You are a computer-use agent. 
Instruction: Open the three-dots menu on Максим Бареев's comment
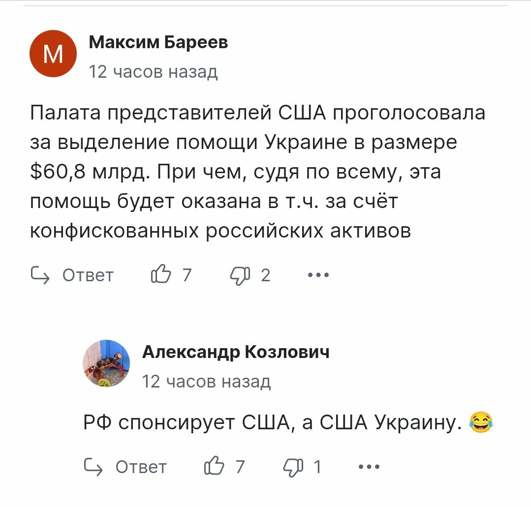tap(318, 275)
